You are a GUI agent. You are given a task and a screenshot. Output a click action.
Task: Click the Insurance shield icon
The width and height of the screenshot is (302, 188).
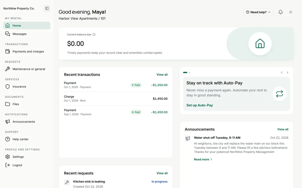coord(8,86)
